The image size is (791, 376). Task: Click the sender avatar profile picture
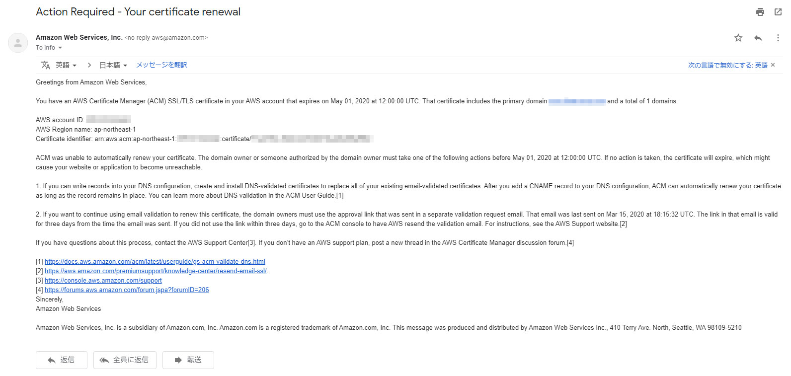[18, 43]
